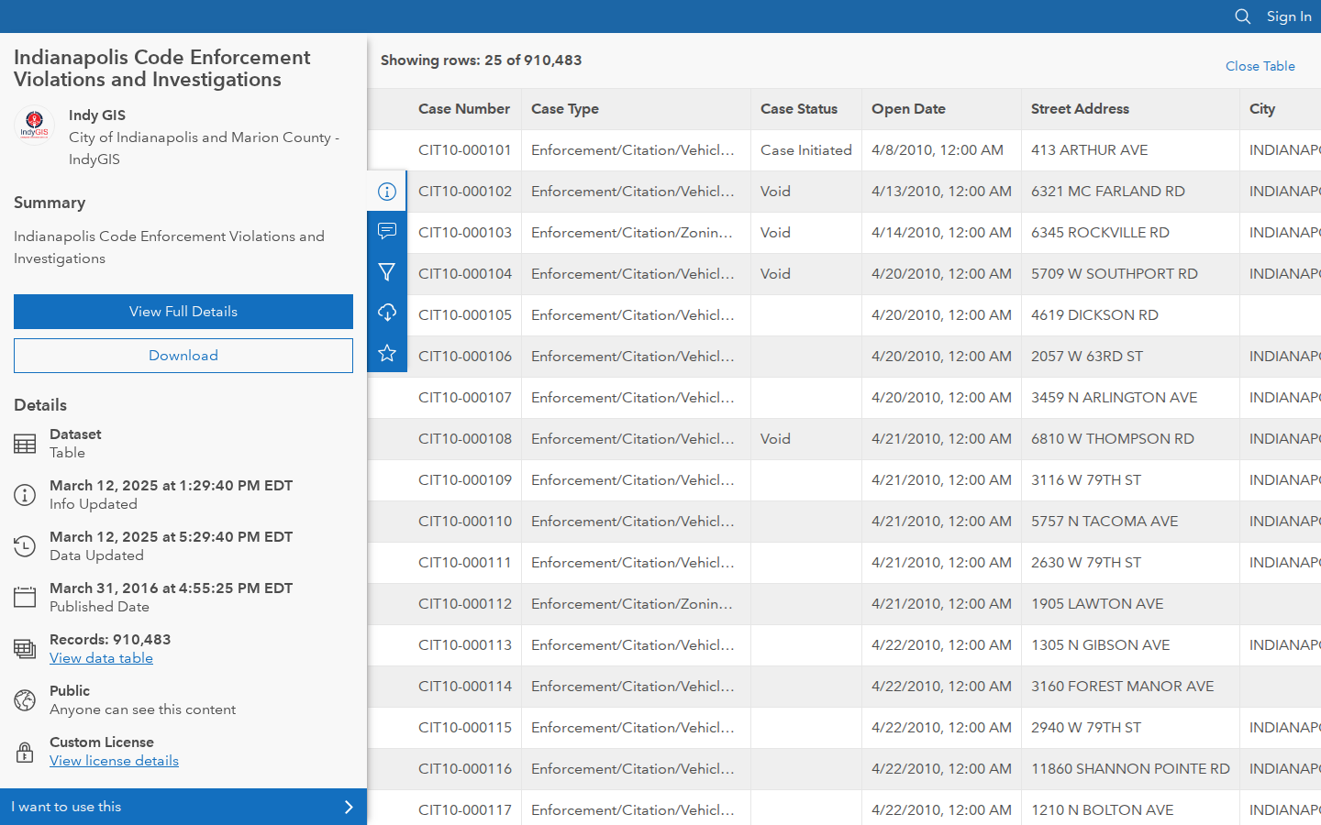Viewport: 1321px width, 825px height.
Task: Click the favorite star icon
Action: point(387,353)
